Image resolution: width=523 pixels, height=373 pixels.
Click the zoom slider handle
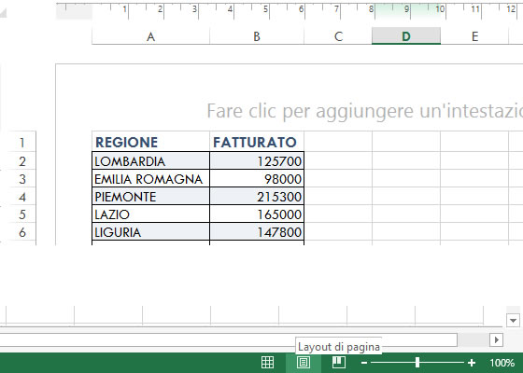coord(417,363)
